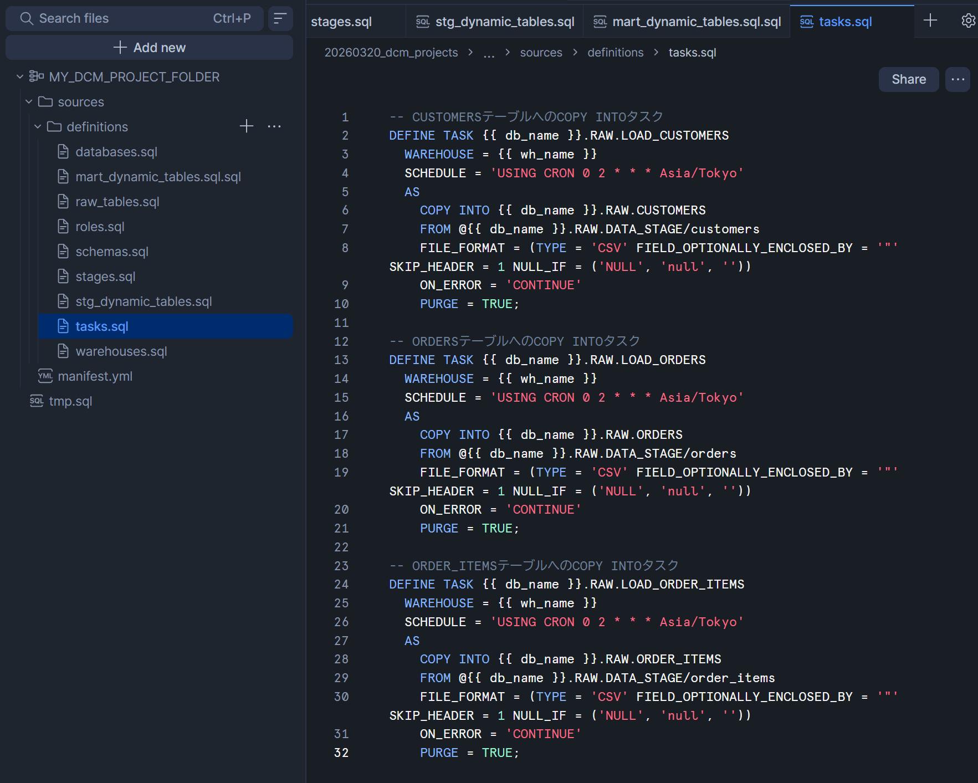Open editor settings gear icon
Viewport: 978px width, 783px height.
point(968,21)
